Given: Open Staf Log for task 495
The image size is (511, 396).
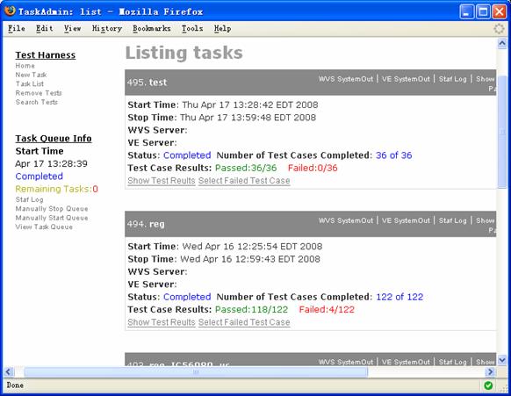Looking at the screenshot, I should [453, 79].
